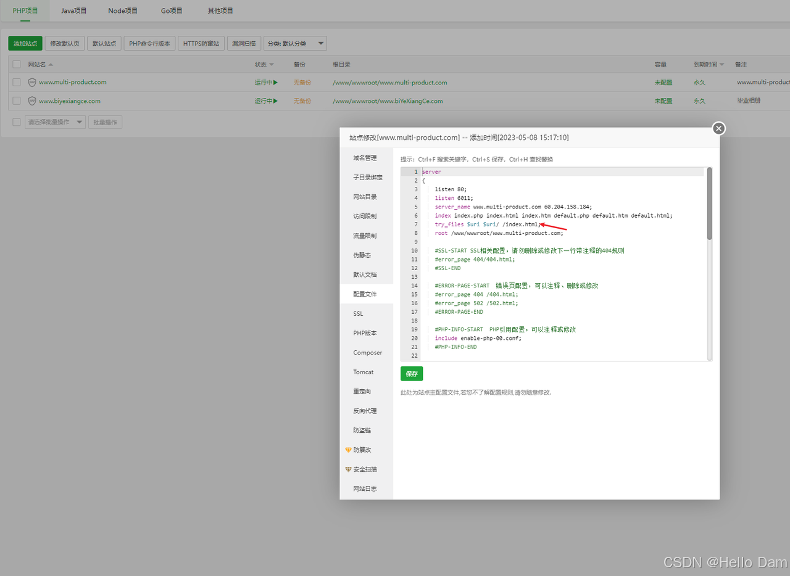Switch to the Go项目 tab
Viewport: 790px width, 576px height.
tap(172, 10)
